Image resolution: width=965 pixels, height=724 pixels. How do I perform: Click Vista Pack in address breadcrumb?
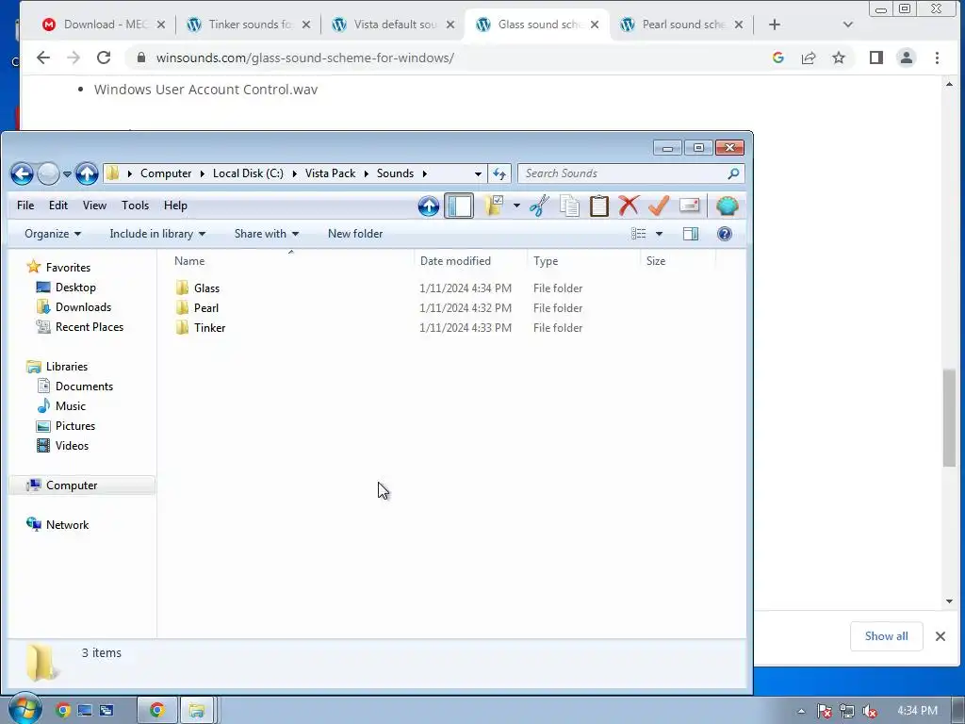pyautogui.click(x=330, y=173)
